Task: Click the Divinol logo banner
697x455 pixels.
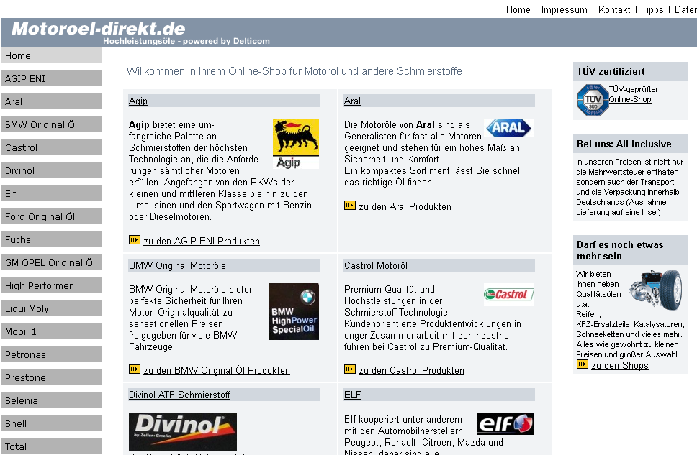Action: pyautogui.click(x=183, y=432)
